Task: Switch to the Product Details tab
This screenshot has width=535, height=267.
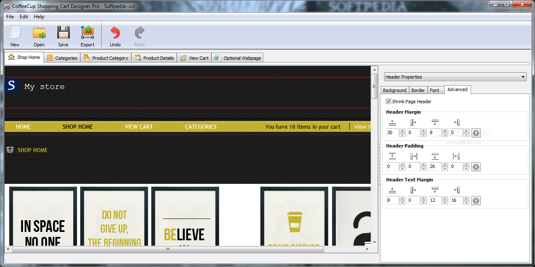Action: pyautogui.click(x=154, y=58)
